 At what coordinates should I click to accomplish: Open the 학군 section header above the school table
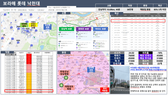point(117,13)
